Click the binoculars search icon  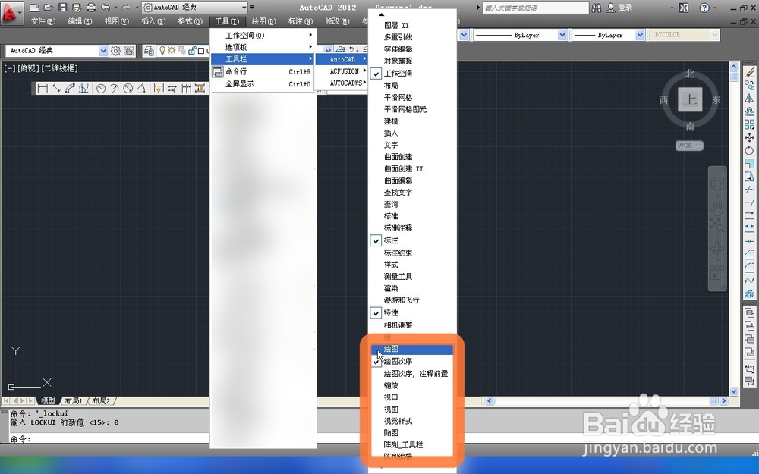597,8
